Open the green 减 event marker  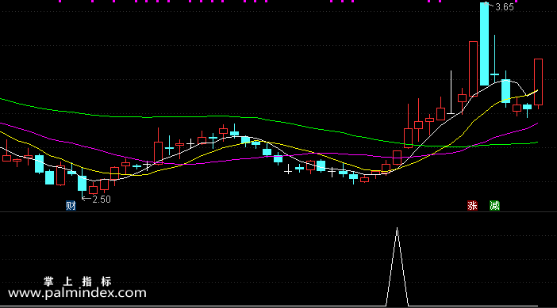[494, 206]
